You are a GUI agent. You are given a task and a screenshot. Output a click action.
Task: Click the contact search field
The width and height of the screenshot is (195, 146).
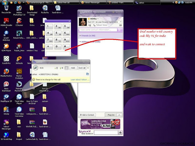click(98, 30)
